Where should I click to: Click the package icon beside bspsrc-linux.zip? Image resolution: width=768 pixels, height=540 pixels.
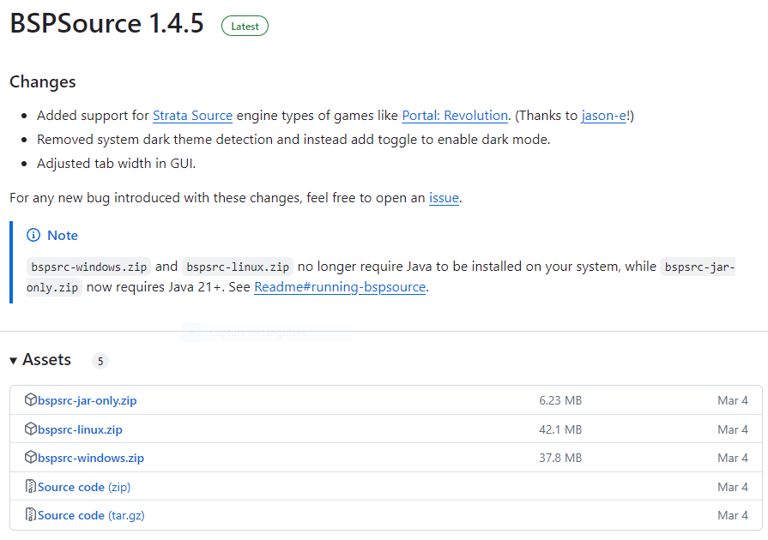[30, 429]
